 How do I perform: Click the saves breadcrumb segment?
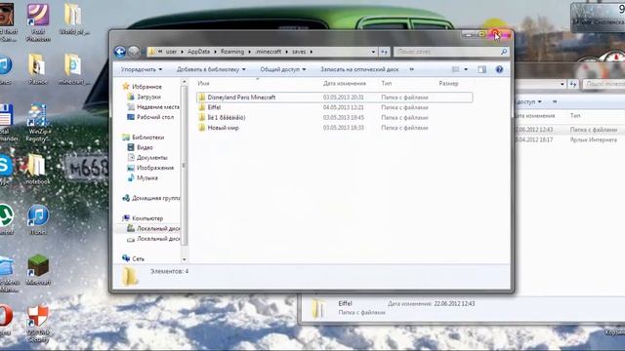[299, 52]
